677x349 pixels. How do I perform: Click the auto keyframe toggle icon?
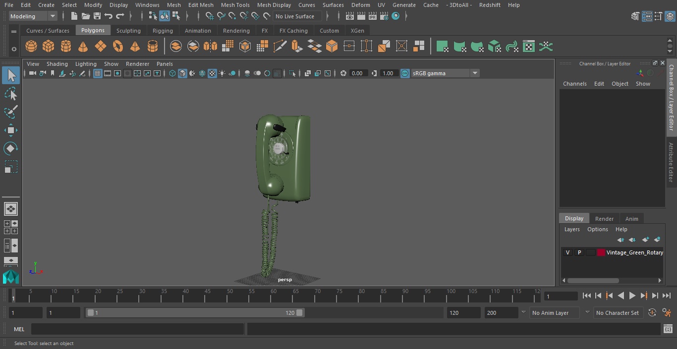click(652, 313)
